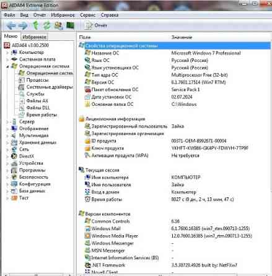Click the Тест icon in tree
Screen dimensions: 272x276
[x=14, y=198]
